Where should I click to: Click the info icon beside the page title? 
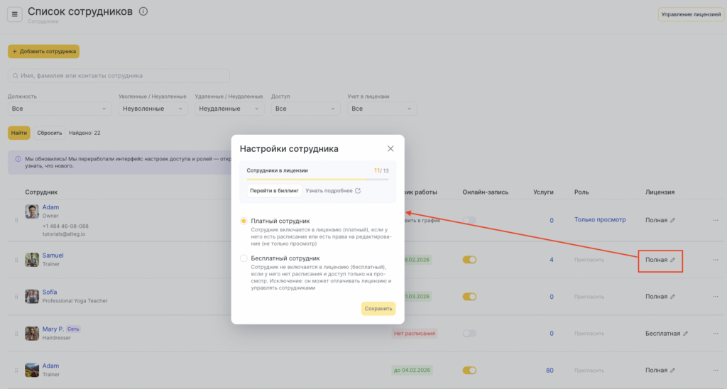pyautogui.click(x=143, y=11)
